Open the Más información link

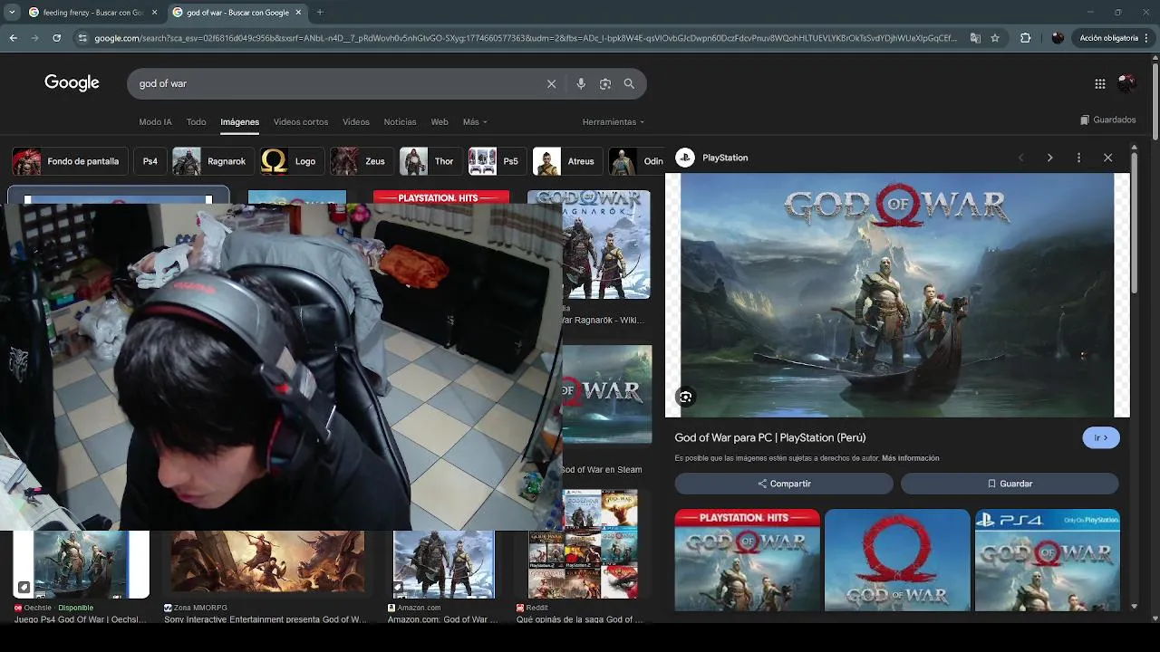[x=910, y=458]
